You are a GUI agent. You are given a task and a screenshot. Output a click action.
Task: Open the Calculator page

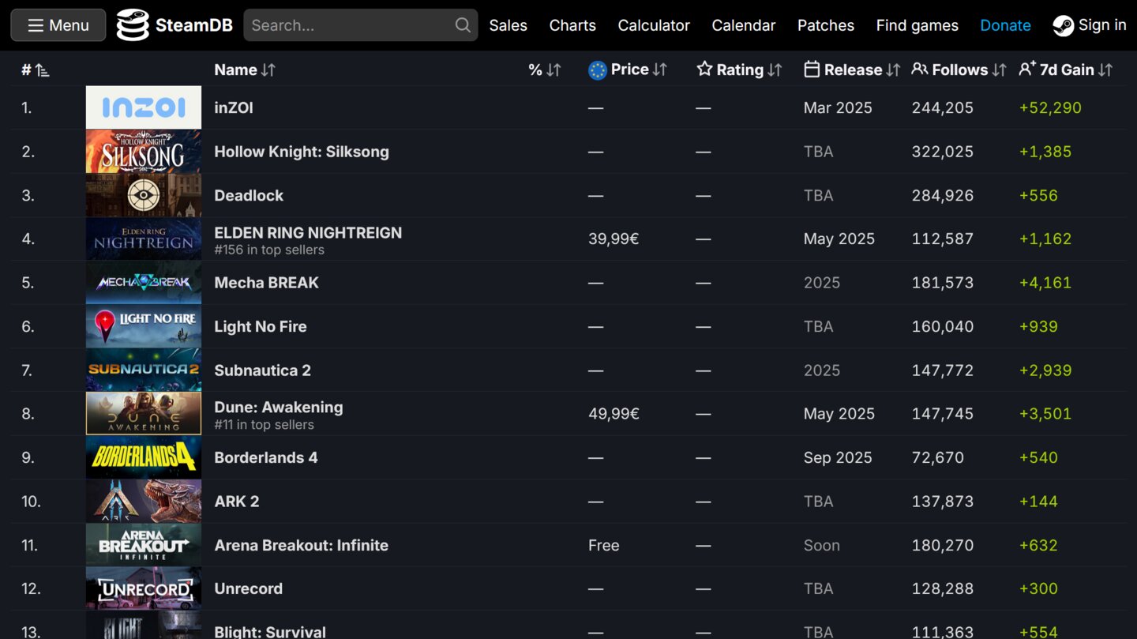click(654, 25)
